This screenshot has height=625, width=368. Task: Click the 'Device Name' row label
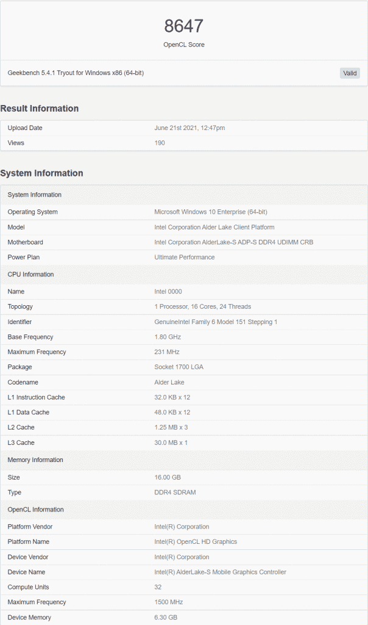tap(26, 573)
